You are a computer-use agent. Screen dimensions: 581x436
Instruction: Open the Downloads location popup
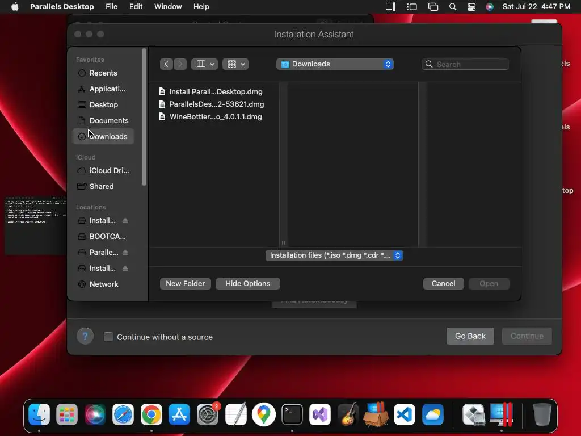335,64
